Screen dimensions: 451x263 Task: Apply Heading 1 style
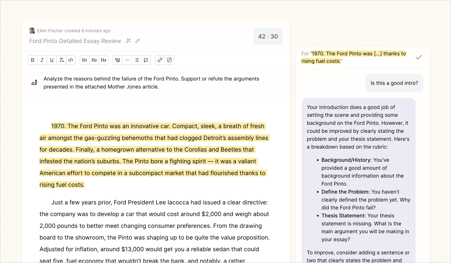pyautogui.click(x=84, y=60)
